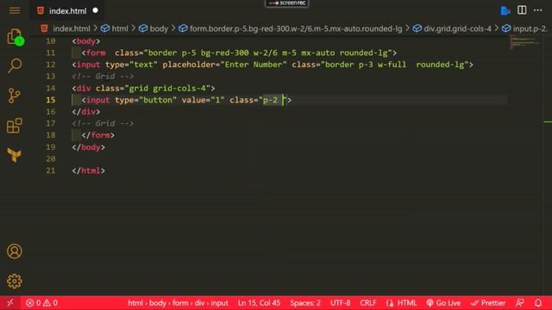Open Source Control view
This screenshot has height=310, width=552.
(14, 96)
